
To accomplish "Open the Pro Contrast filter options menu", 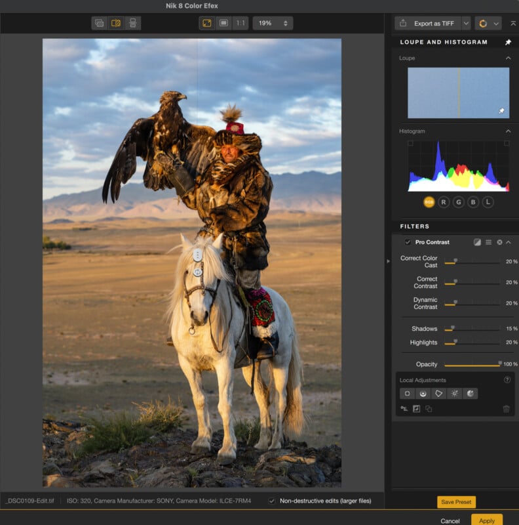I will [x=488, y=242].
